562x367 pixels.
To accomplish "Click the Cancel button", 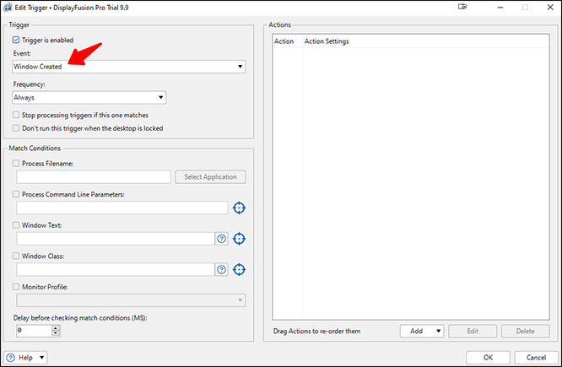I will click(x=536, y=358).
